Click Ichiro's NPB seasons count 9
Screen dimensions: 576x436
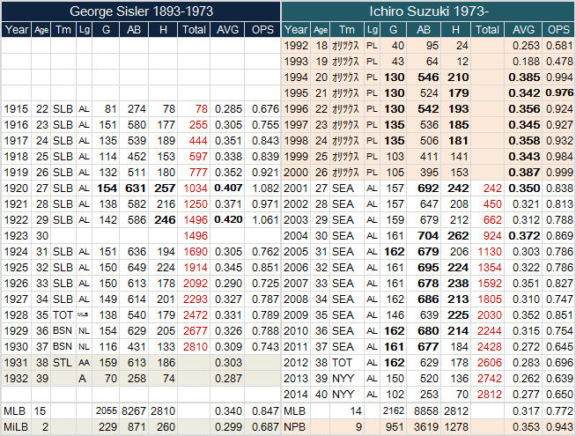[347, 427]
